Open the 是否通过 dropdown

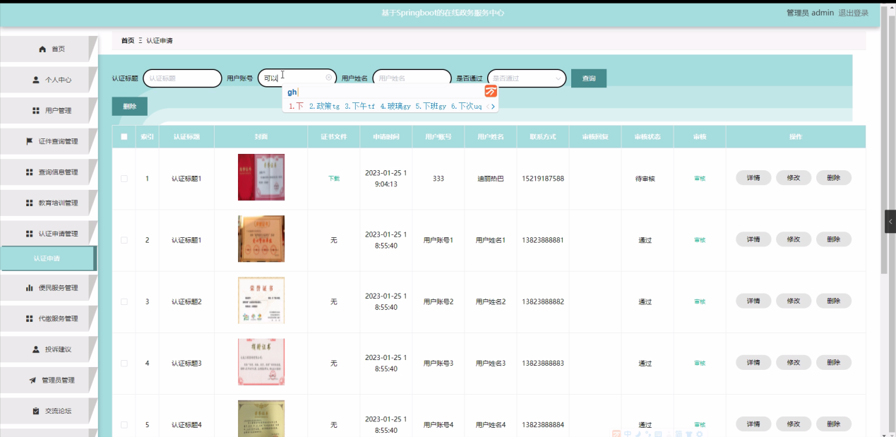tap(526, 78)
